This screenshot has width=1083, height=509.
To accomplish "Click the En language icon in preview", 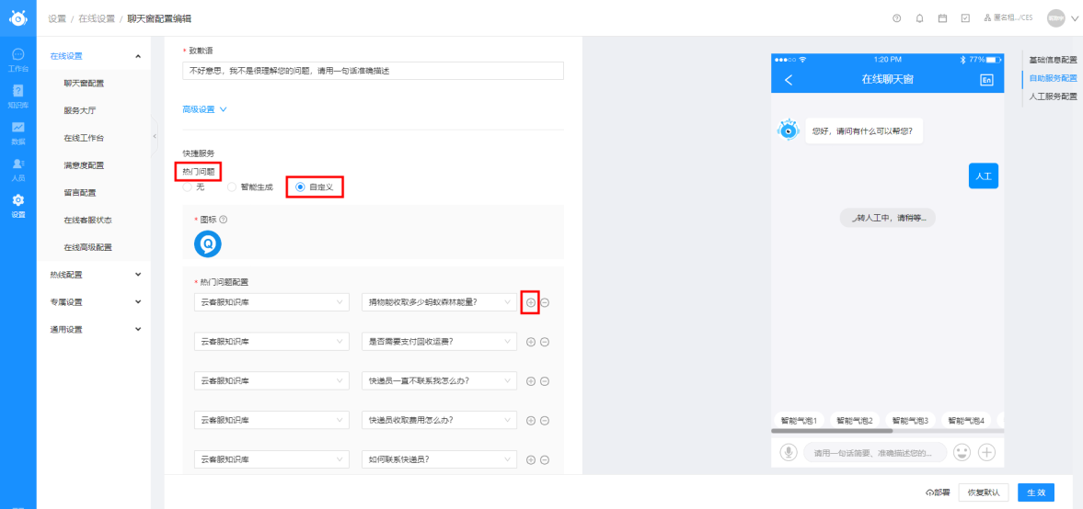I will tap(986, 80).
